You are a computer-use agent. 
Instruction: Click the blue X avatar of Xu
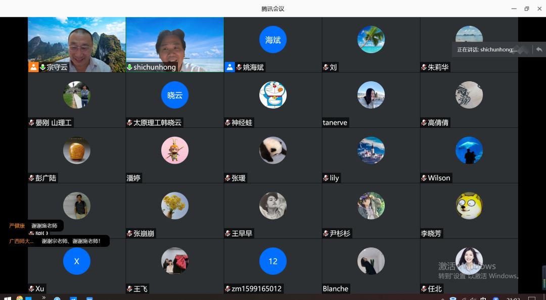click(77, 261)
